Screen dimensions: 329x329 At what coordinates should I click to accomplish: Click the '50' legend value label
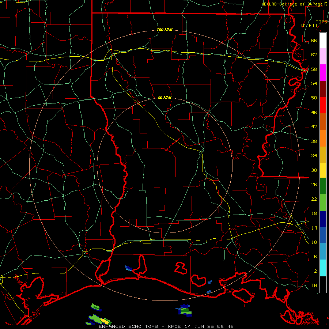314,98
